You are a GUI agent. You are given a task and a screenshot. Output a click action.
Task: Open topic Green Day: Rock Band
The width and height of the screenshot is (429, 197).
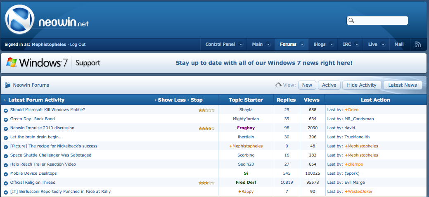(x=33, y=119)
